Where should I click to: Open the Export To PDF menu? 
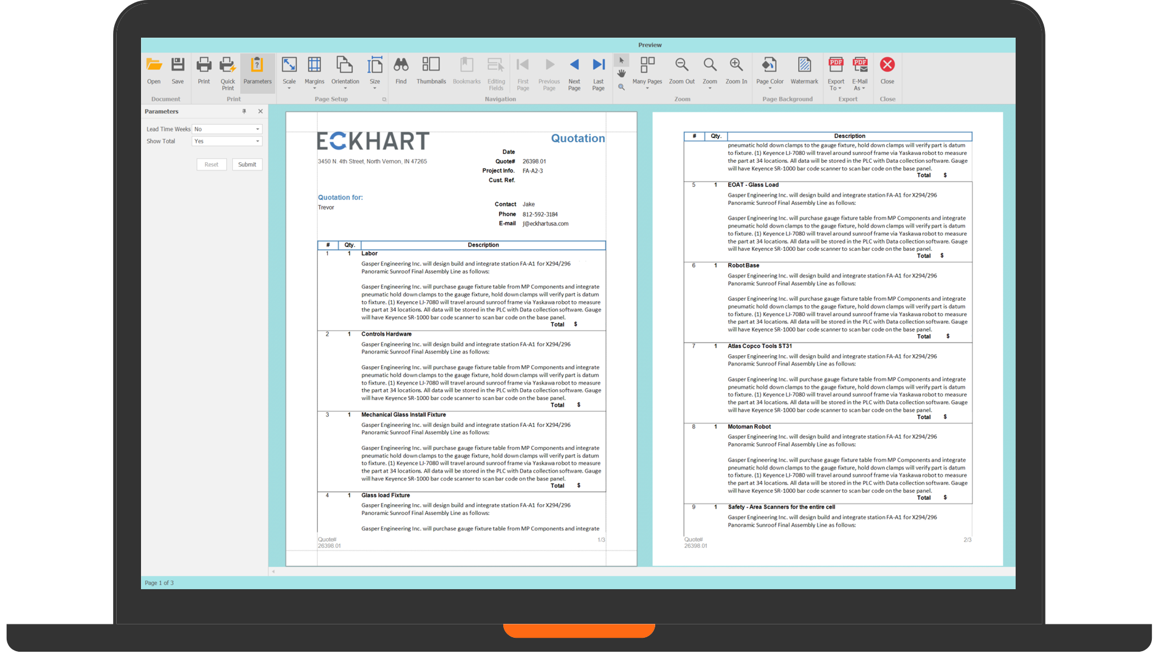(x=836, y=66)
